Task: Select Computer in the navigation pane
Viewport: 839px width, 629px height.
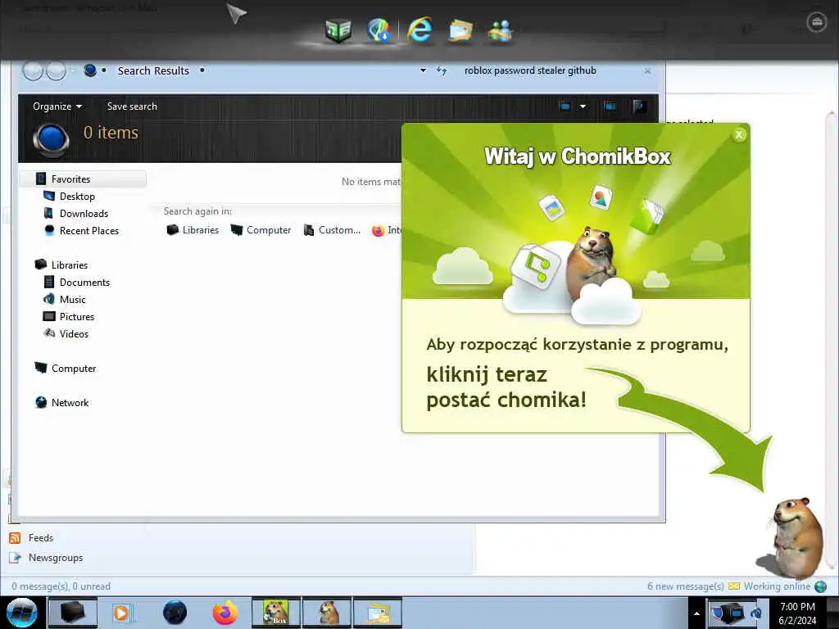Action: click(73, 368)
